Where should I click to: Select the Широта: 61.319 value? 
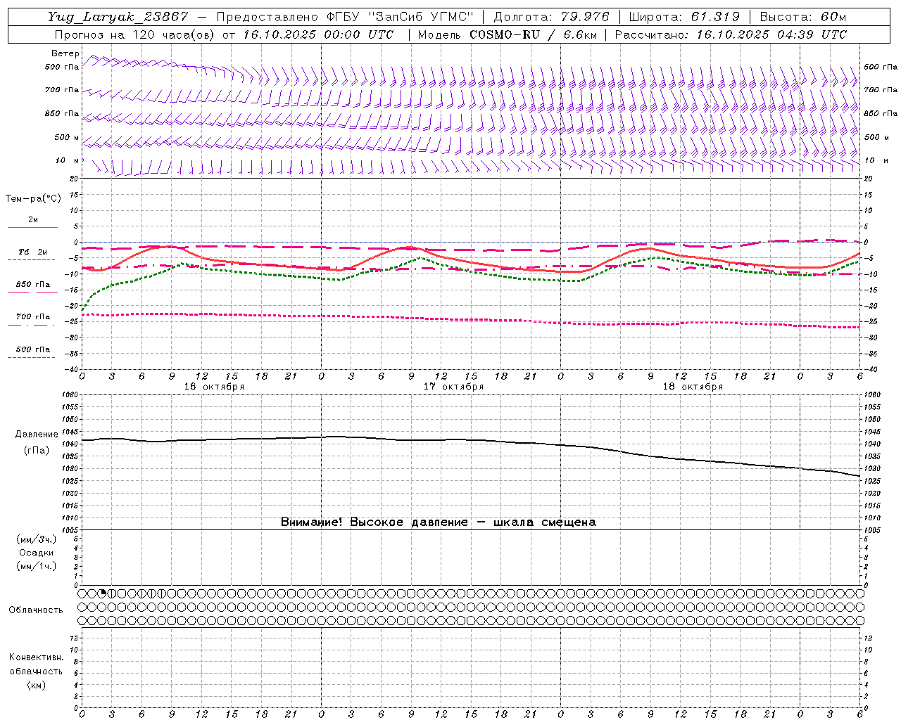(x=684, y=17)
